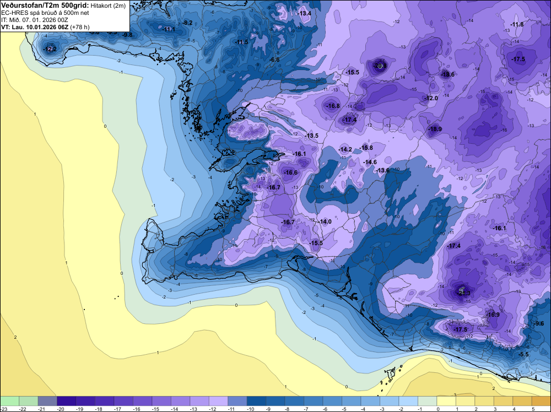The width and height of the screenshot is (551, 412).
Task: Click the orange swatch at legend's right end
Action: (x=541, y=401)
